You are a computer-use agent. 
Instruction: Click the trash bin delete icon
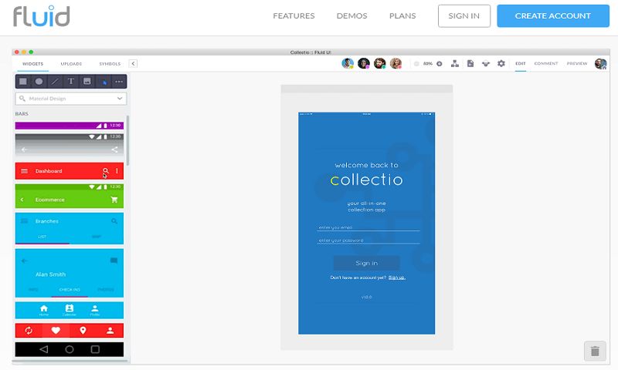[594, 351]
